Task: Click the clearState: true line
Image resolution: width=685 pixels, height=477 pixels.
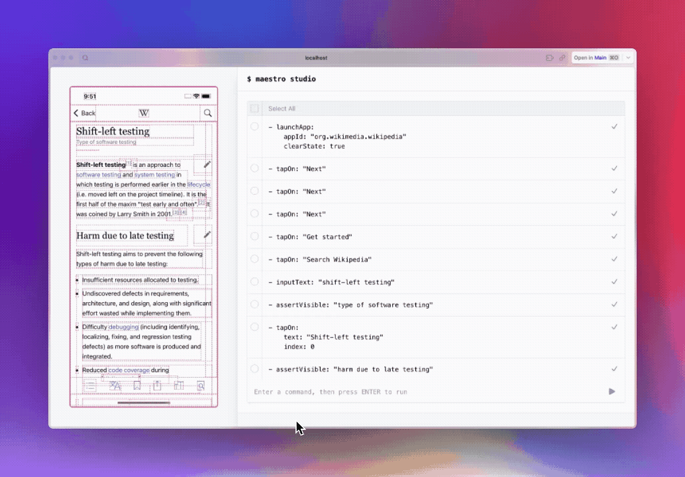Action: point(314,146)
